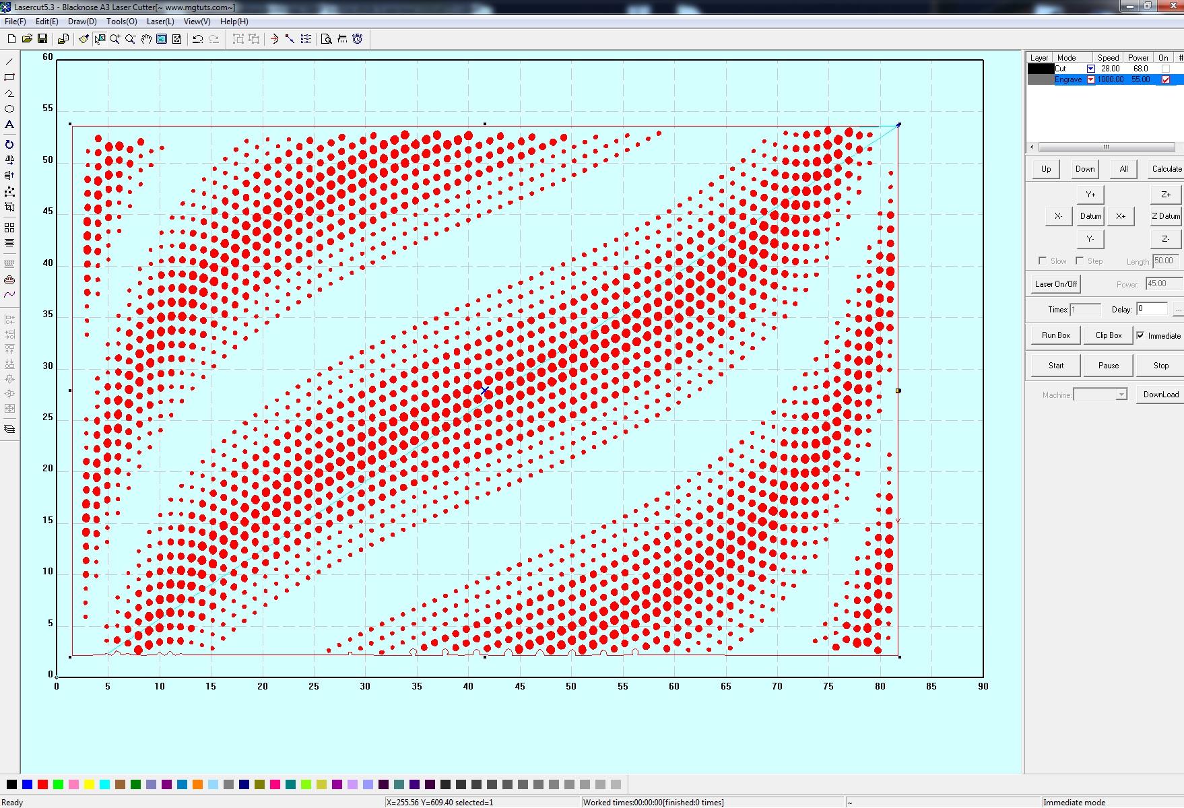The width and height of the screenshot is (1184, 808).
Task: Open the Engrave layer mode dropdown
Action: click(1090, 79)
